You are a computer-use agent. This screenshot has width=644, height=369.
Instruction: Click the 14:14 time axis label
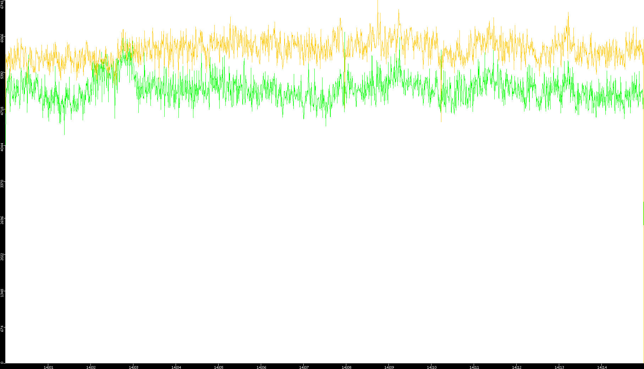click(x=602, y=367)
